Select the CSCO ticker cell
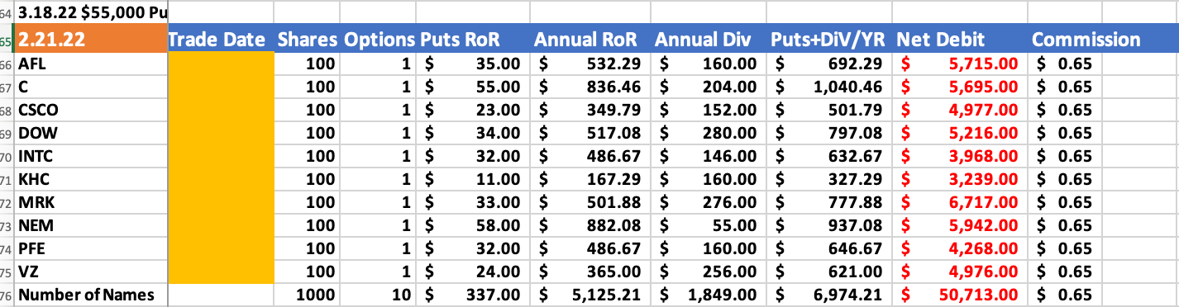1179x307 pixels. tap(90, 110)
